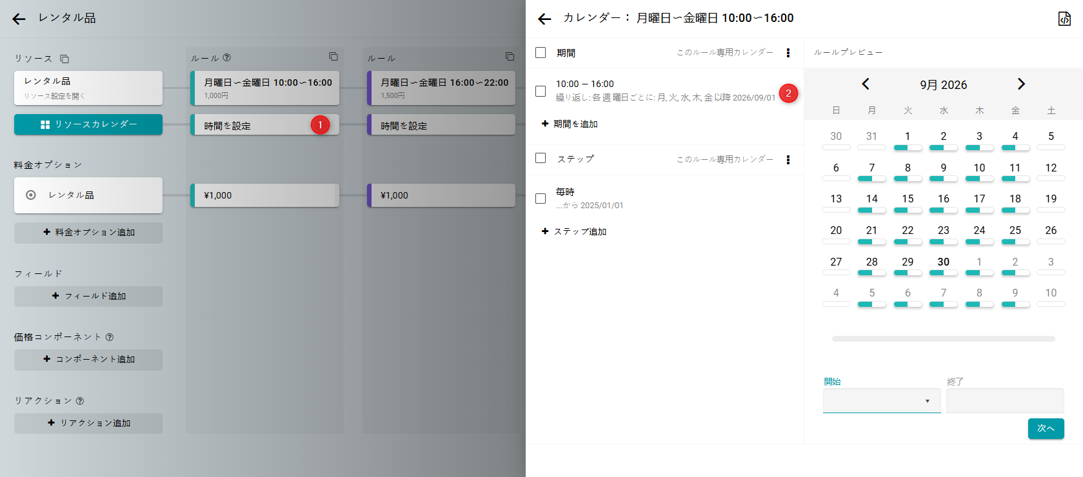Click back arrow beside カレンダー title
Viewport: 1083px width, 477px height.
pyautogui.click(x=544, y=19)
